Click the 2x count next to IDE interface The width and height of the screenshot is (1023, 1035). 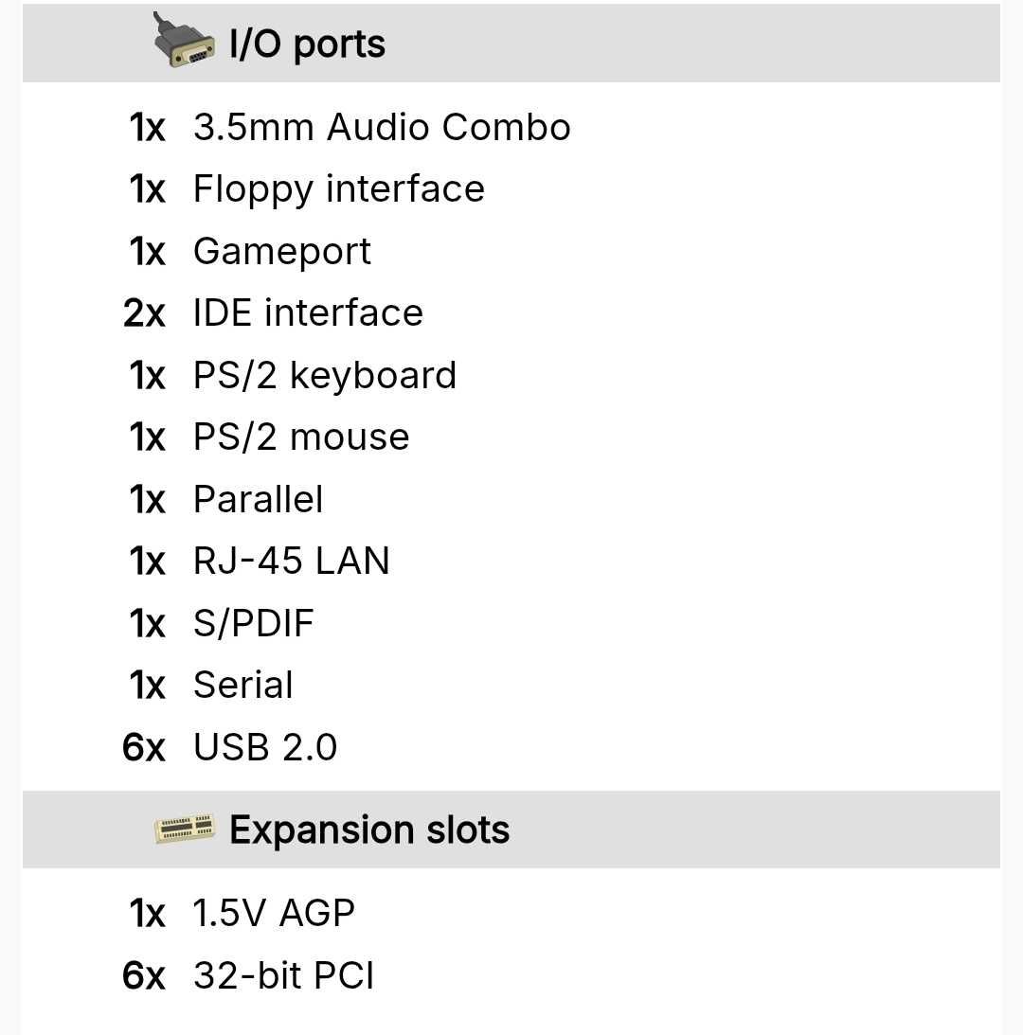tap(143, 312)
